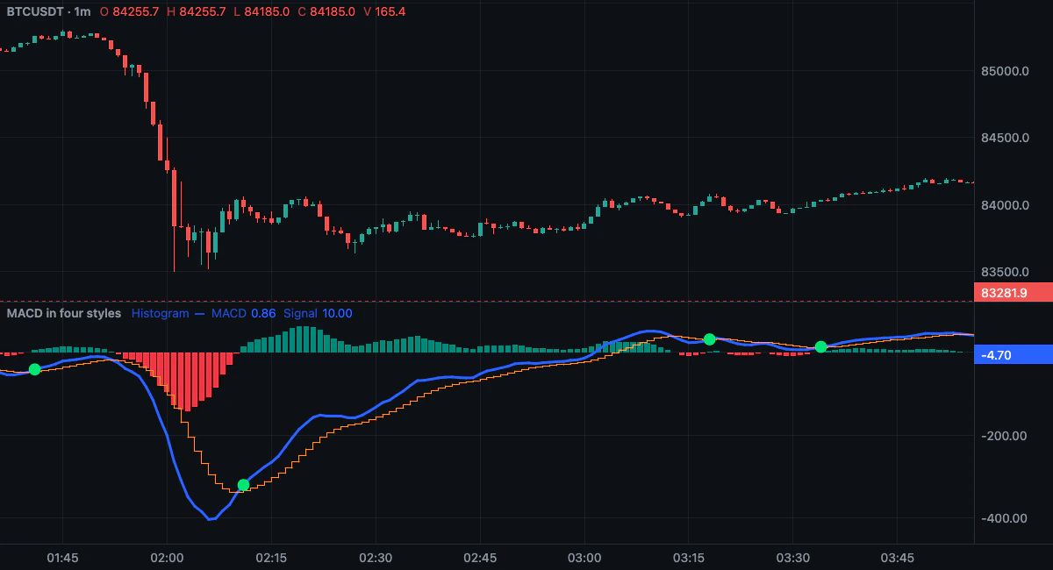
Task: Click the lowest point of the blue MACD line
Action: point(210,519)
